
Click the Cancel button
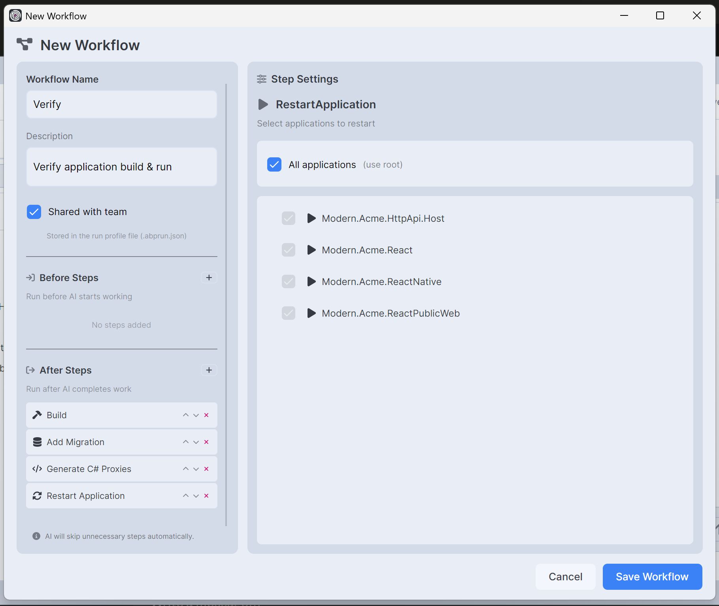tap(565, 577)
